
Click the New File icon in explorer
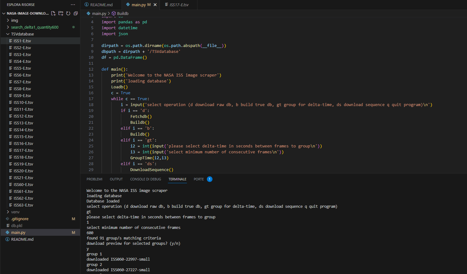pyautogui.click(x=53, y=13)
